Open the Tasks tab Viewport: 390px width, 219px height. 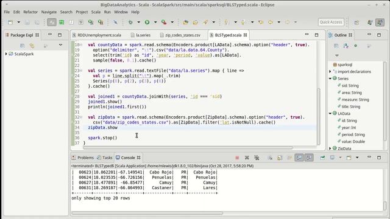(x=105, y=158)
